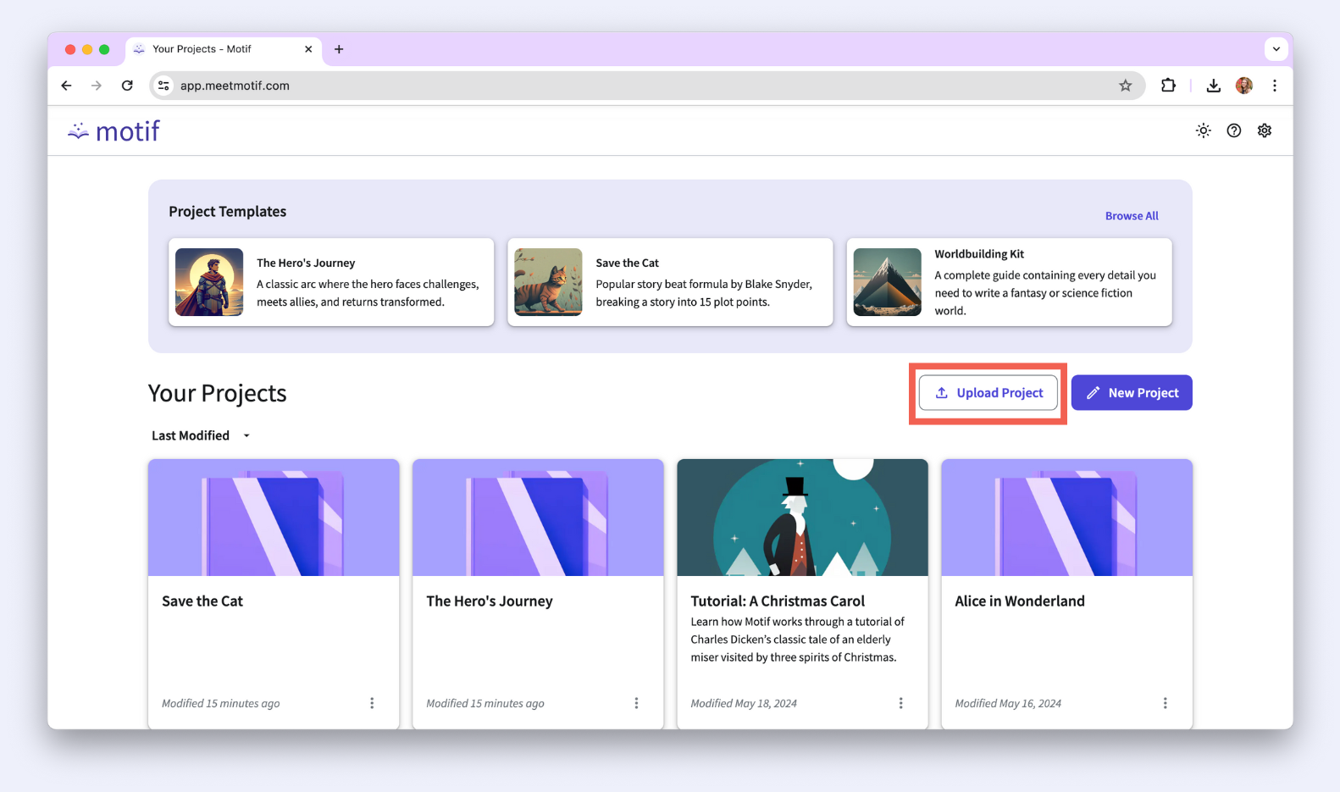Open a new browser tab
This screenshot has width=1340, height=792.
point(339,49)
